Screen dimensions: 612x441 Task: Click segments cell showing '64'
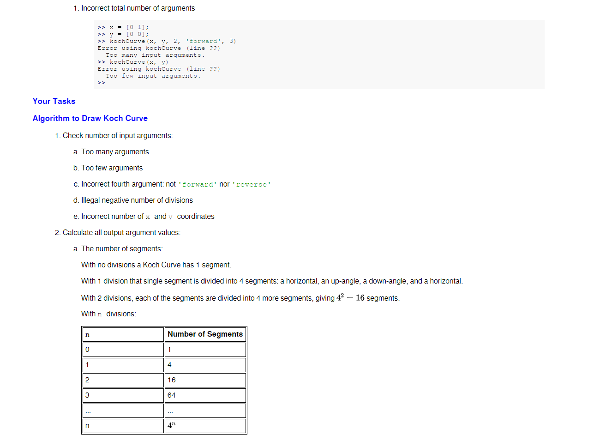point(205,395)
